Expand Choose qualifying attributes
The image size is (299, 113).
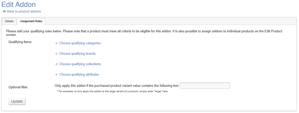tap(79, 75)
